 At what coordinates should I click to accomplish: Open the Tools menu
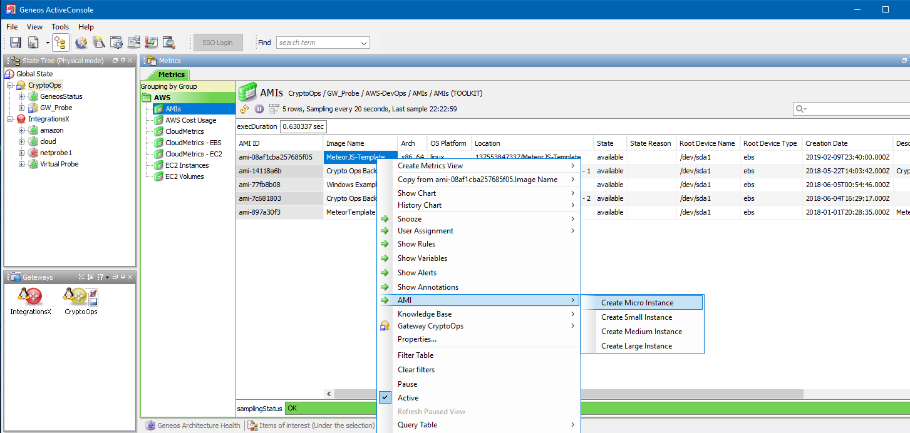(60, 27)
